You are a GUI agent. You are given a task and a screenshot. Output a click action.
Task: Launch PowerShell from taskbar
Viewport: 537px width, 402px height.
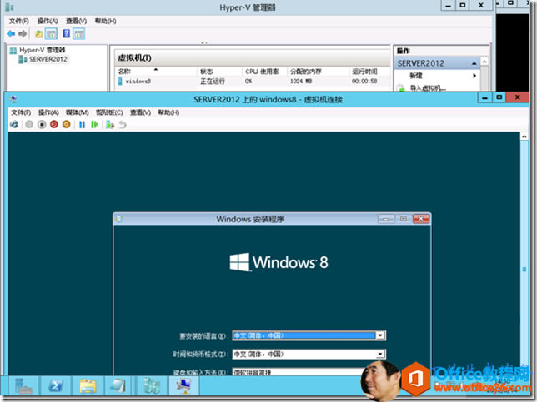(56, 386)
